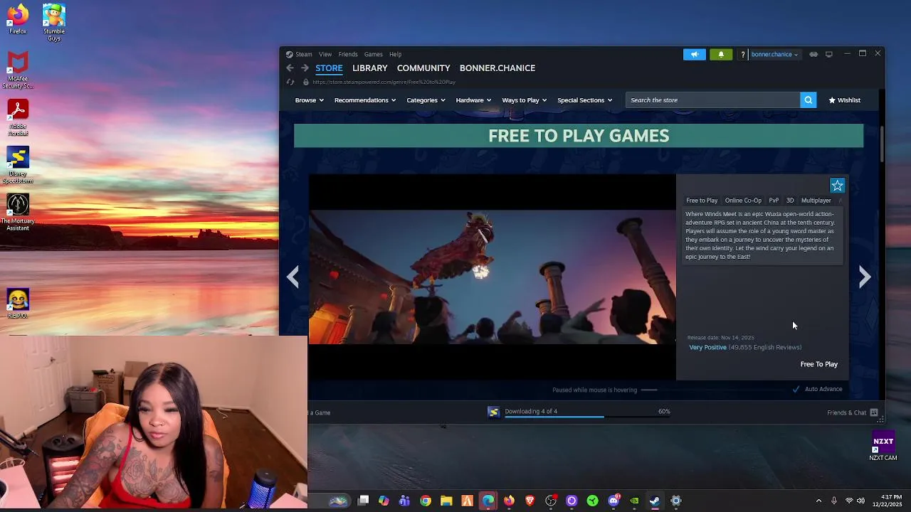Go forward with Steam forward arrow

click(305, 68)
